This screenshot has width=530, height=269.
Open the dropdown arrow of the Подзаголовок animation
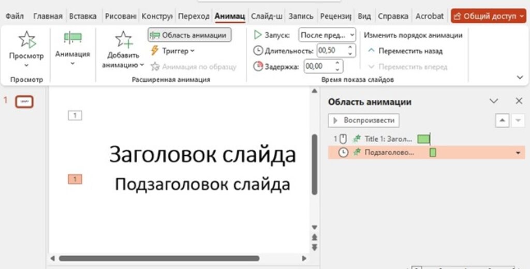coord(518,153)
